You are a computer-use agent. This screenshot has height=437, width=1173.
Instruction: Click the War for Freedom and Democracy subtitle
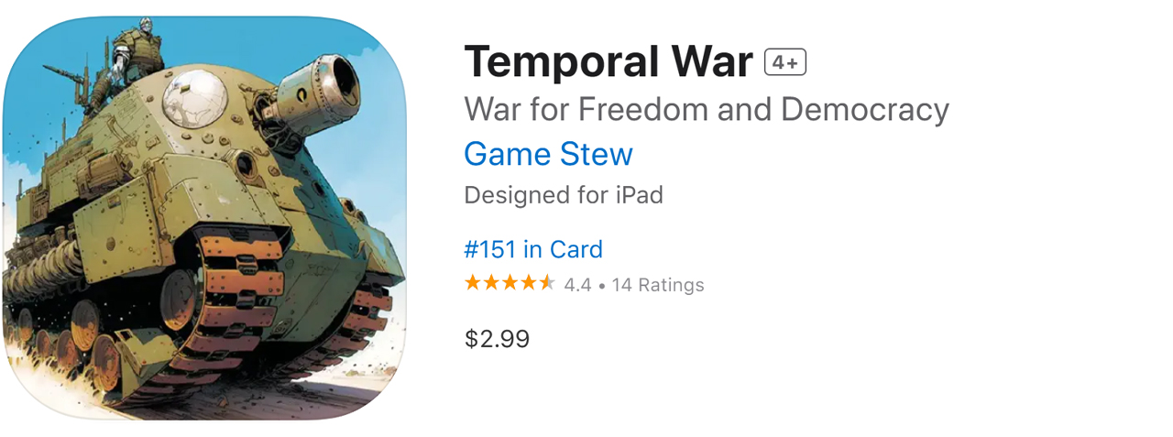click(706, 110)
